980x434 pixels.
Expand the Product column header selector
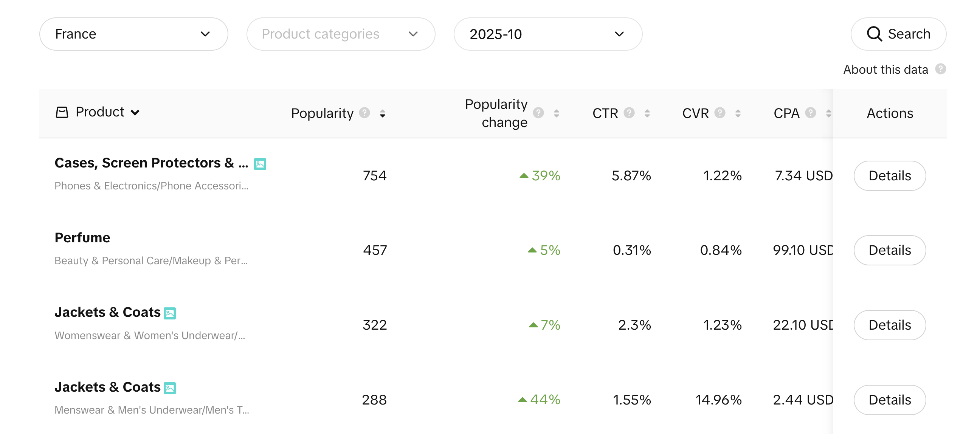(98, 112)
